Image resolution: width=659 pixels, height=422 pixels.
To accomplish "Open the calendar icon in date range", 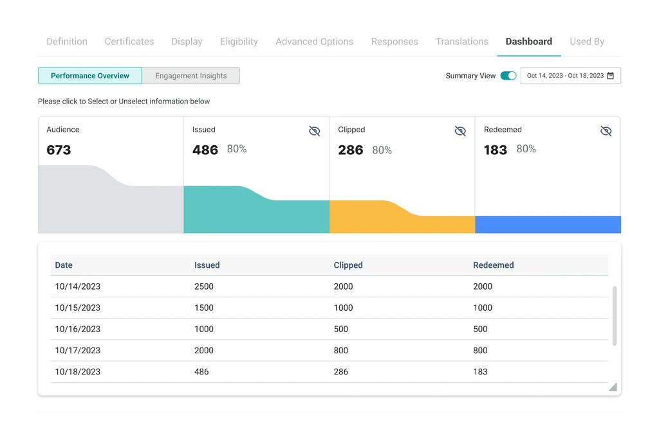I will (x=610, y=76).
